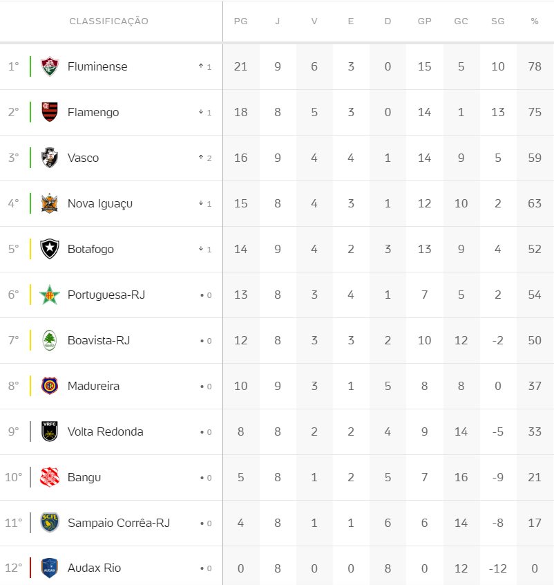Image resolution: width=554 pixels, height=585 pixels.
Task: Select the Portuguesa-RJ green star crest
Action: point(50,295)
